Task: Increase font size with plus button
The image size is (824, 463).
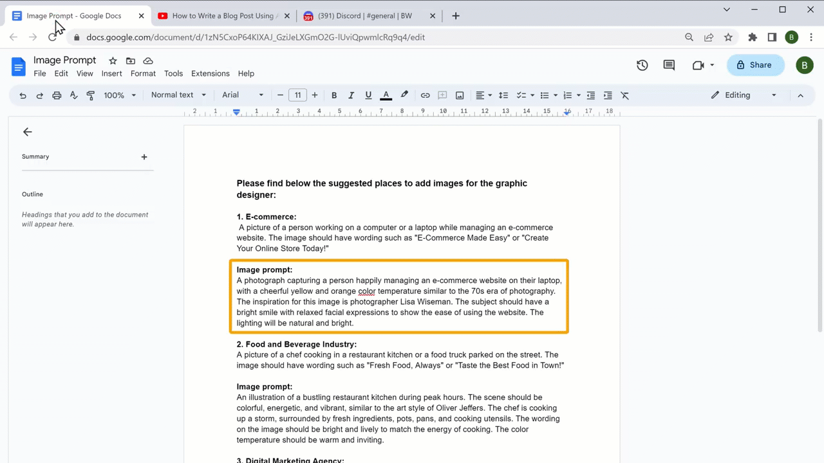Action: click(314, 95)
